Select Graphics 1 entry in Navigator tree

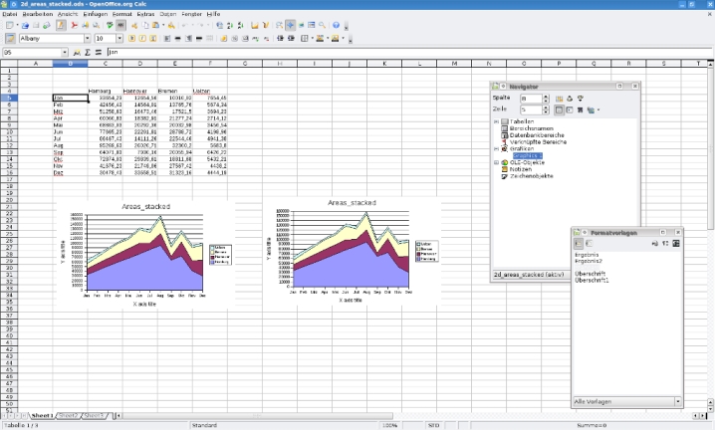coord(528,155)
